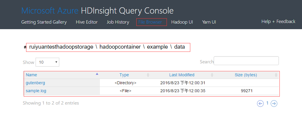Image resolution: width=302 pixels, height=119 pixels.
Task: Toggle sort arrow in the Name column
Action: pos(97,75)
